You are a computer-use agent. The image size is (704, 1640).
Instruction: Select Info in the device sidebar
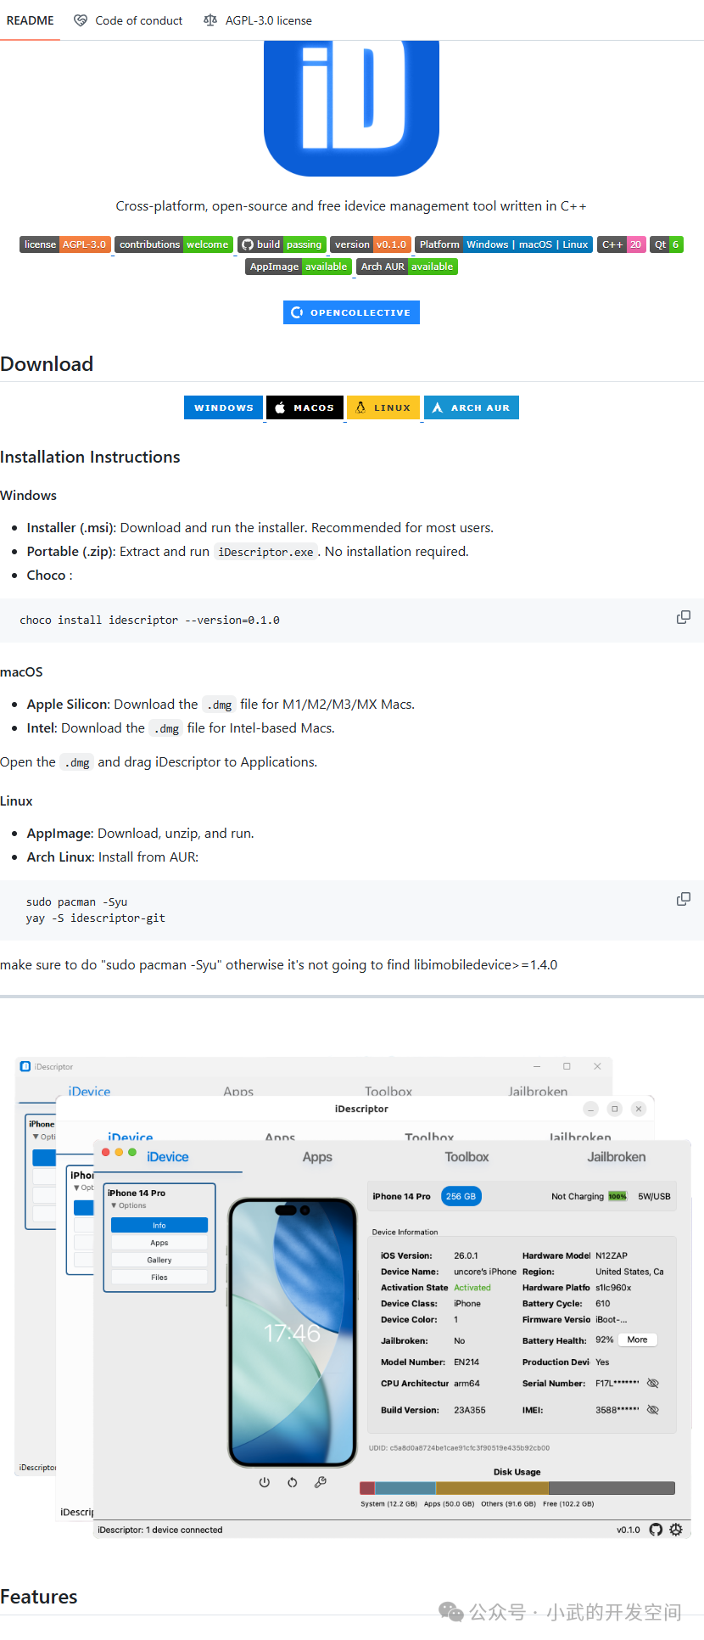pyautogui.click(x=159, y=1225)
